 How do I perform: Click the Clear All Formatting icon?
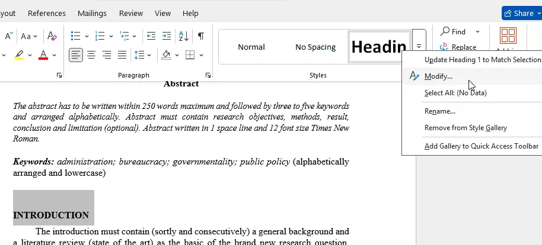(52, 36)
